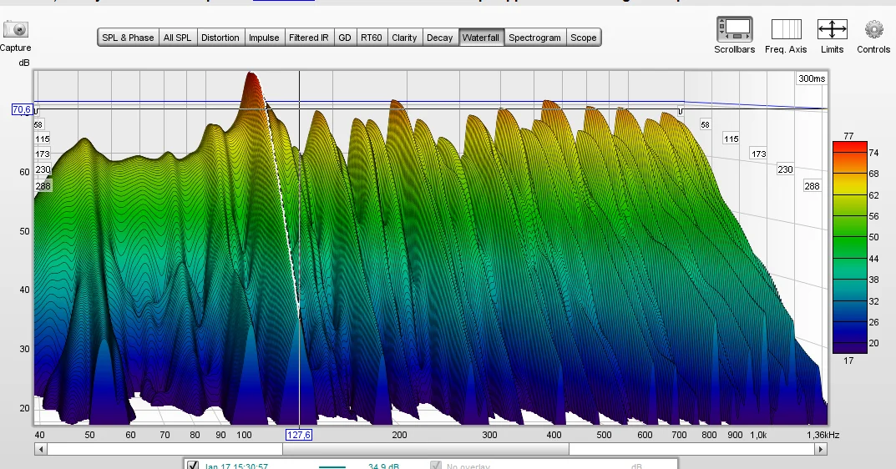The height and width of the screenshot is (469, 896).
Task: Show the Decay tab
Action: (440, 38)
